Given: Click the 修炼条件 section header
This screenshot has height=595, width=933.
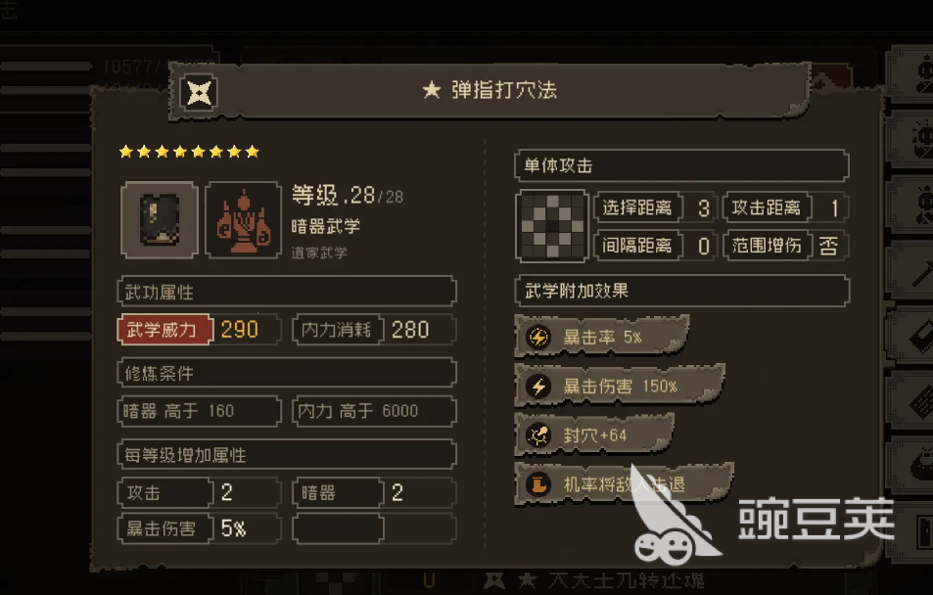Looking at the screenshot, I should pyautogui.click(x=287, y=373).
